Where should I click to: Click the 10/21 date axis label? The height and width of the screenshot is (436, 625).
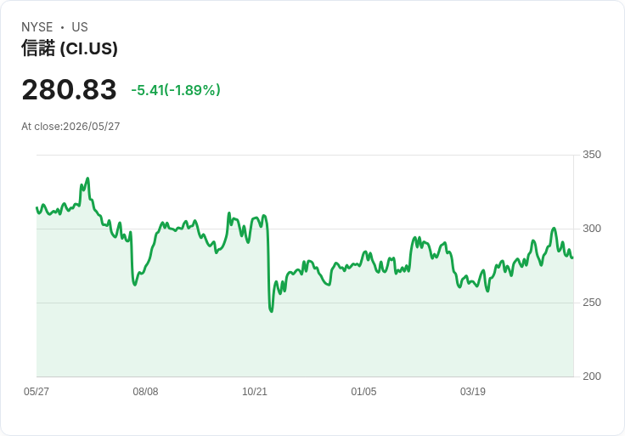point(255,392)
